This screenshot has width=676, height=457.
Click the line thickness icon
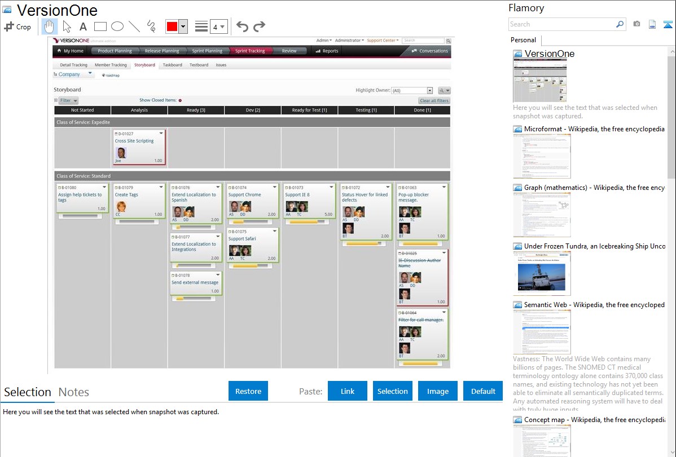pos(201,26)
